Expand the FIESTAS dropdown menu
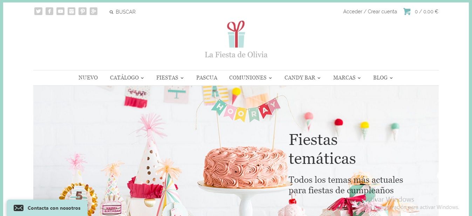 tap(170, 78)
